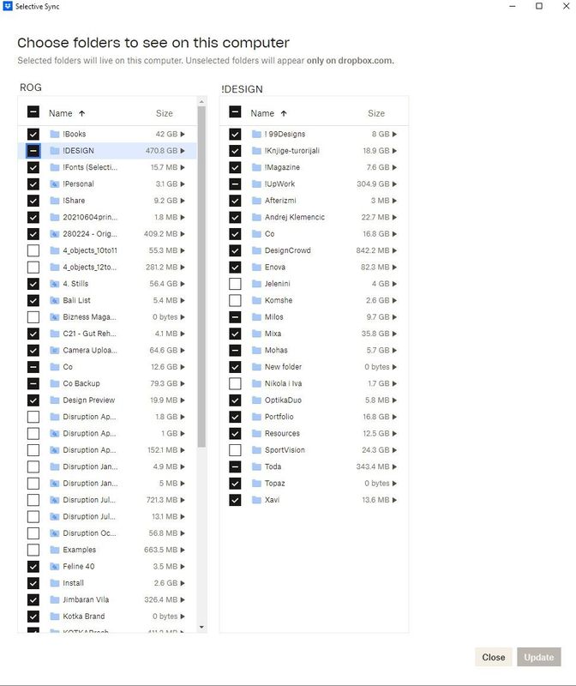Image resolution: width=576 pixels, height=686 pixels.
Task: Click the Portfolio folder icon
Action: coord(257,417)
